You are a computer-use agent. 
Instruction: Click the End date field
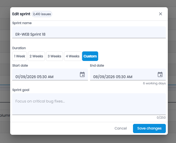(128, 74)
